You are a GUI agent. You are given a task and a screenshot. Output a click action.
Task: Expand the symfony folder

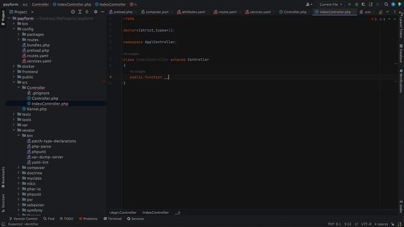[x=18, y=210]
